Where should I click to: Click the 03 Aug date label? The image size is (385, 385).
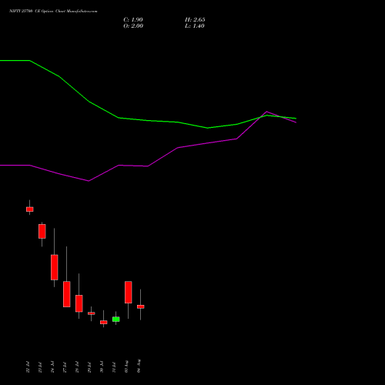pyautogui.click(x=126, y=367)
